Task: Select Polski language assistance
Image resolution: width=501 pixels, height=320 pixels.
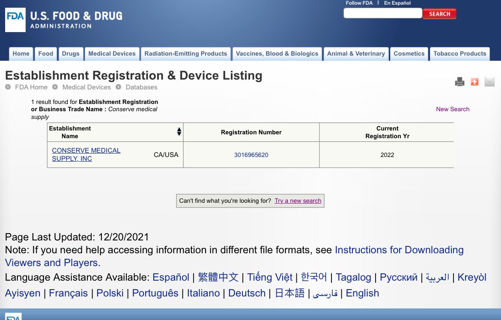Action: tap(110, 293)
